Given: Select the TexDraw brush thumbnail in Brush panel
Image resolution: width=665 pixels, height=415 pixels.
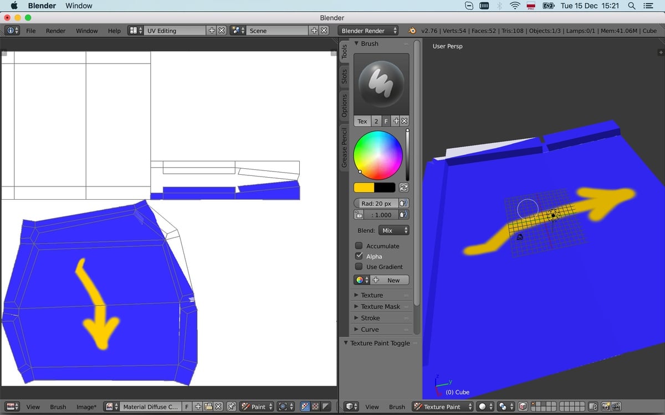Looking at the screenshot, I should click(x=381, y=82).
